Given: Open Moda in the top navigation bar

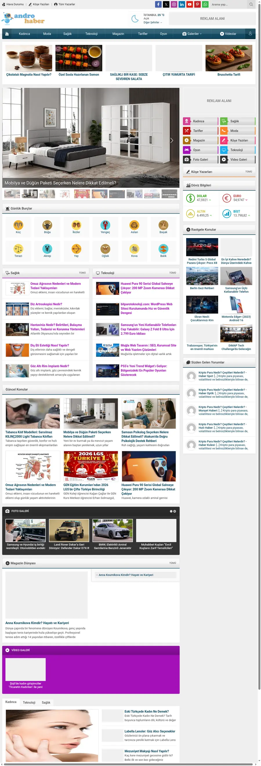Looking at the screenshot, I should coord(47,34).
